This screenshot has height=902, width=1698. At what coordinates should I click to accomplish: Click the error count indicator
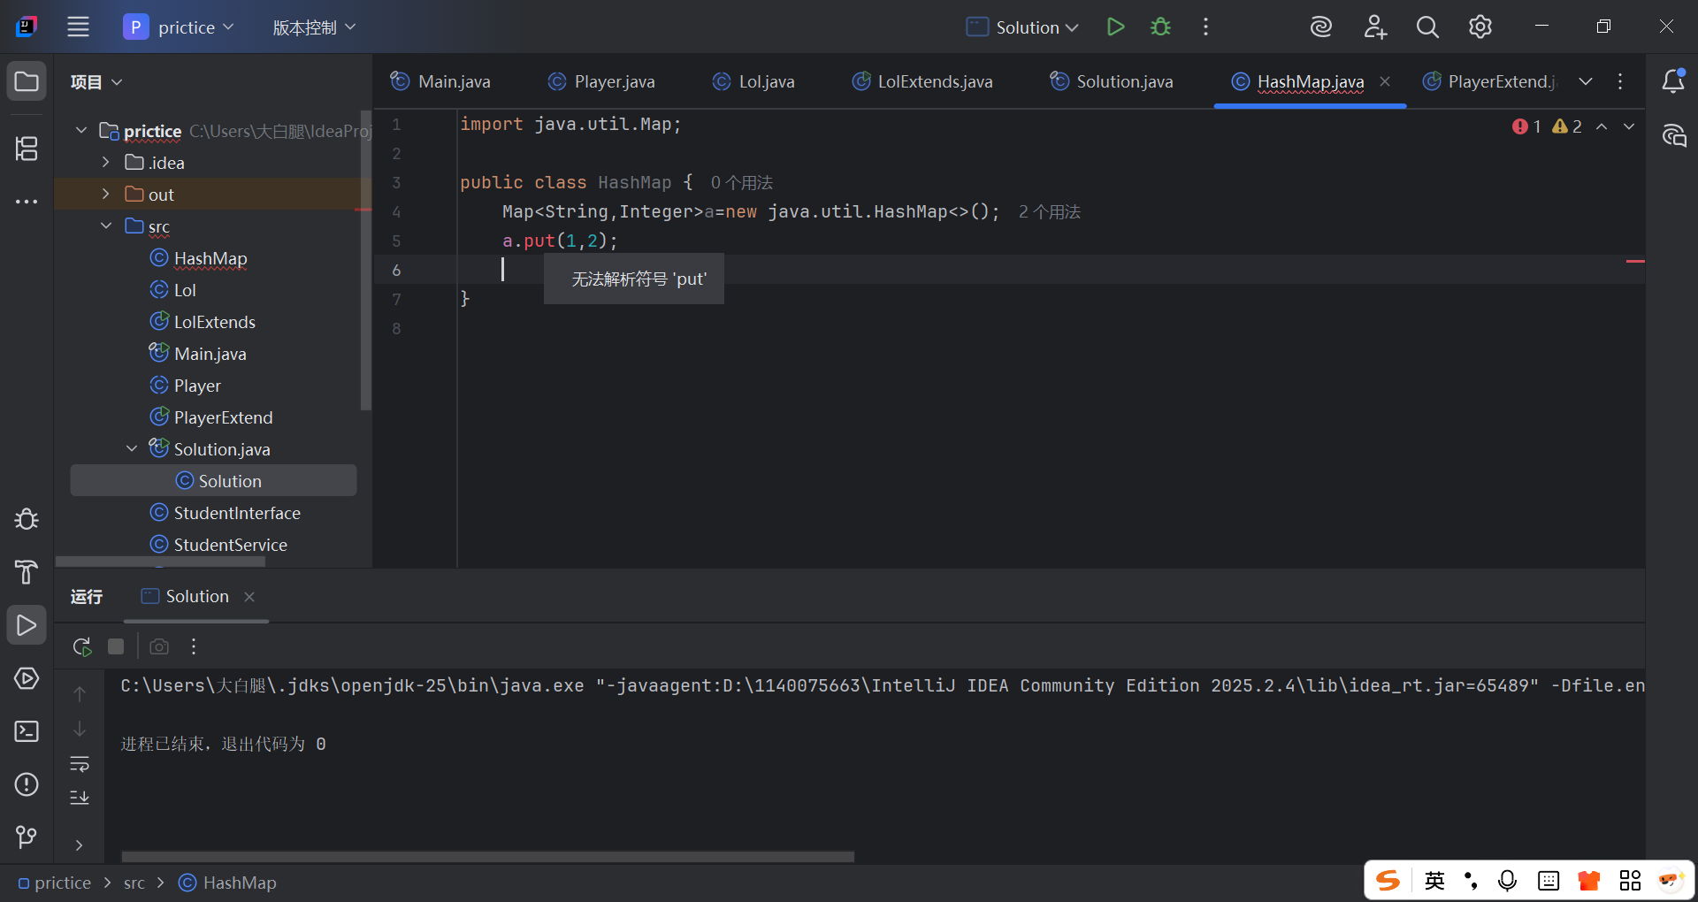(1527, 126)
